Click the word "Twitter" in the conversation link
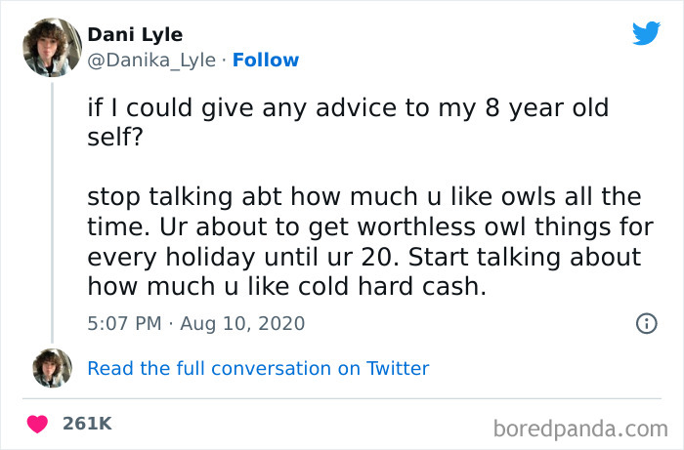684x450 pixels. click(397, 368)
